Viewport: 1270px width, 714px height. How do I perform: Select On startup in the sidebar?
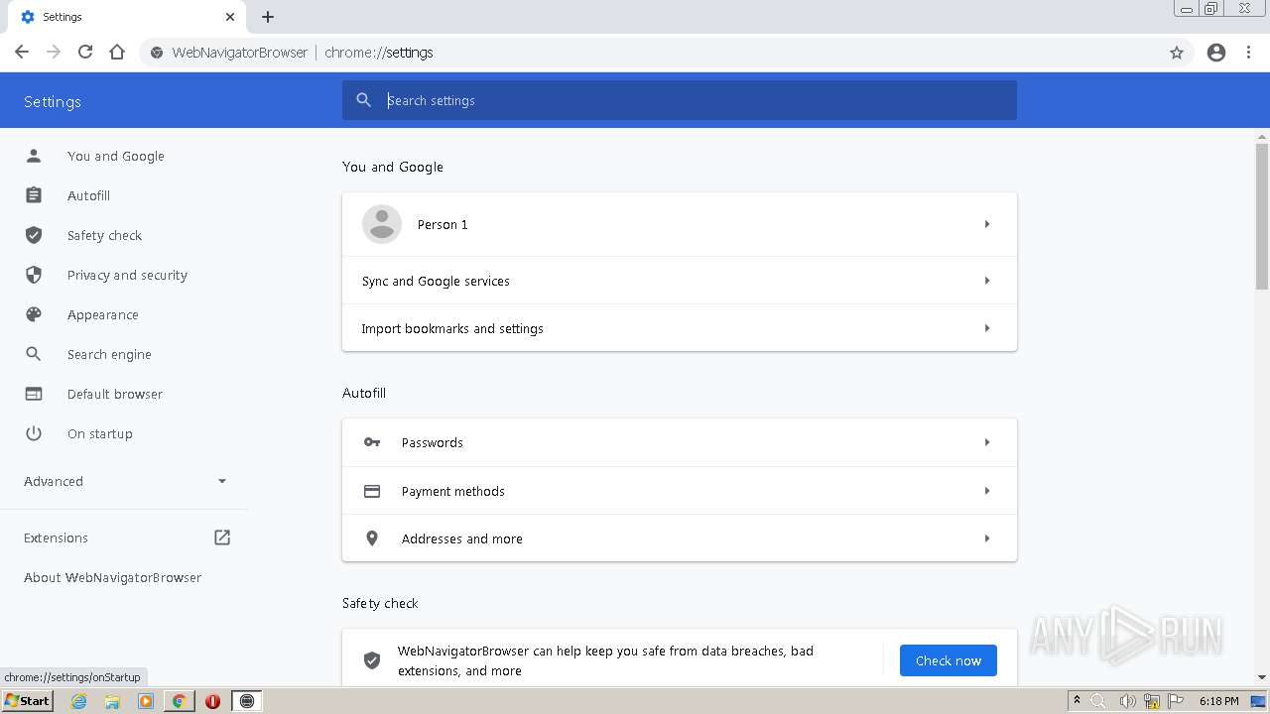click(100, 433)
